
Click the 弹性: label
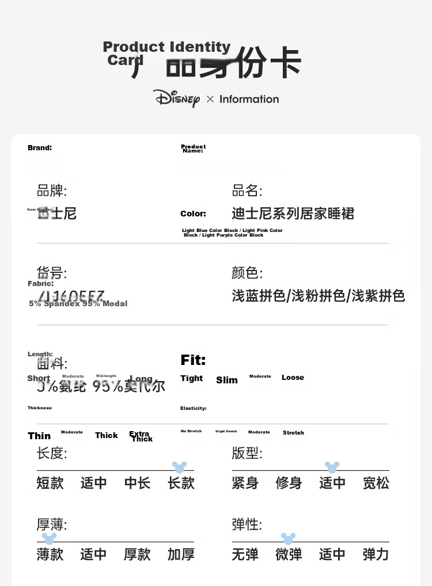click(x=247, y=525)
